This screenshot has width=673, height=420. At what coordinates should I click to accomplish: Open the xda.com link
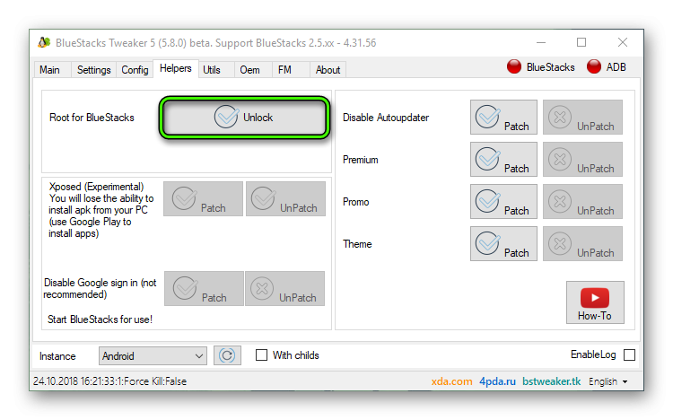point(451,381)
